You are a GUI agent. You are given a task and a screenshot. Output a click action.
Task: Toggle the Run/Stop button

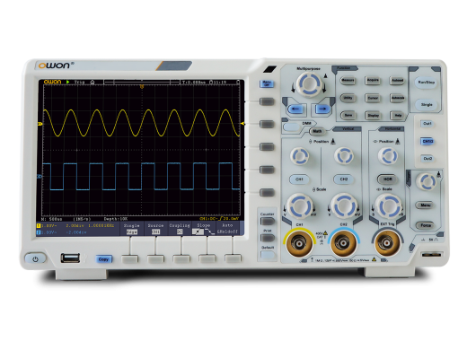pyautogui.click(x=426, y=83)
